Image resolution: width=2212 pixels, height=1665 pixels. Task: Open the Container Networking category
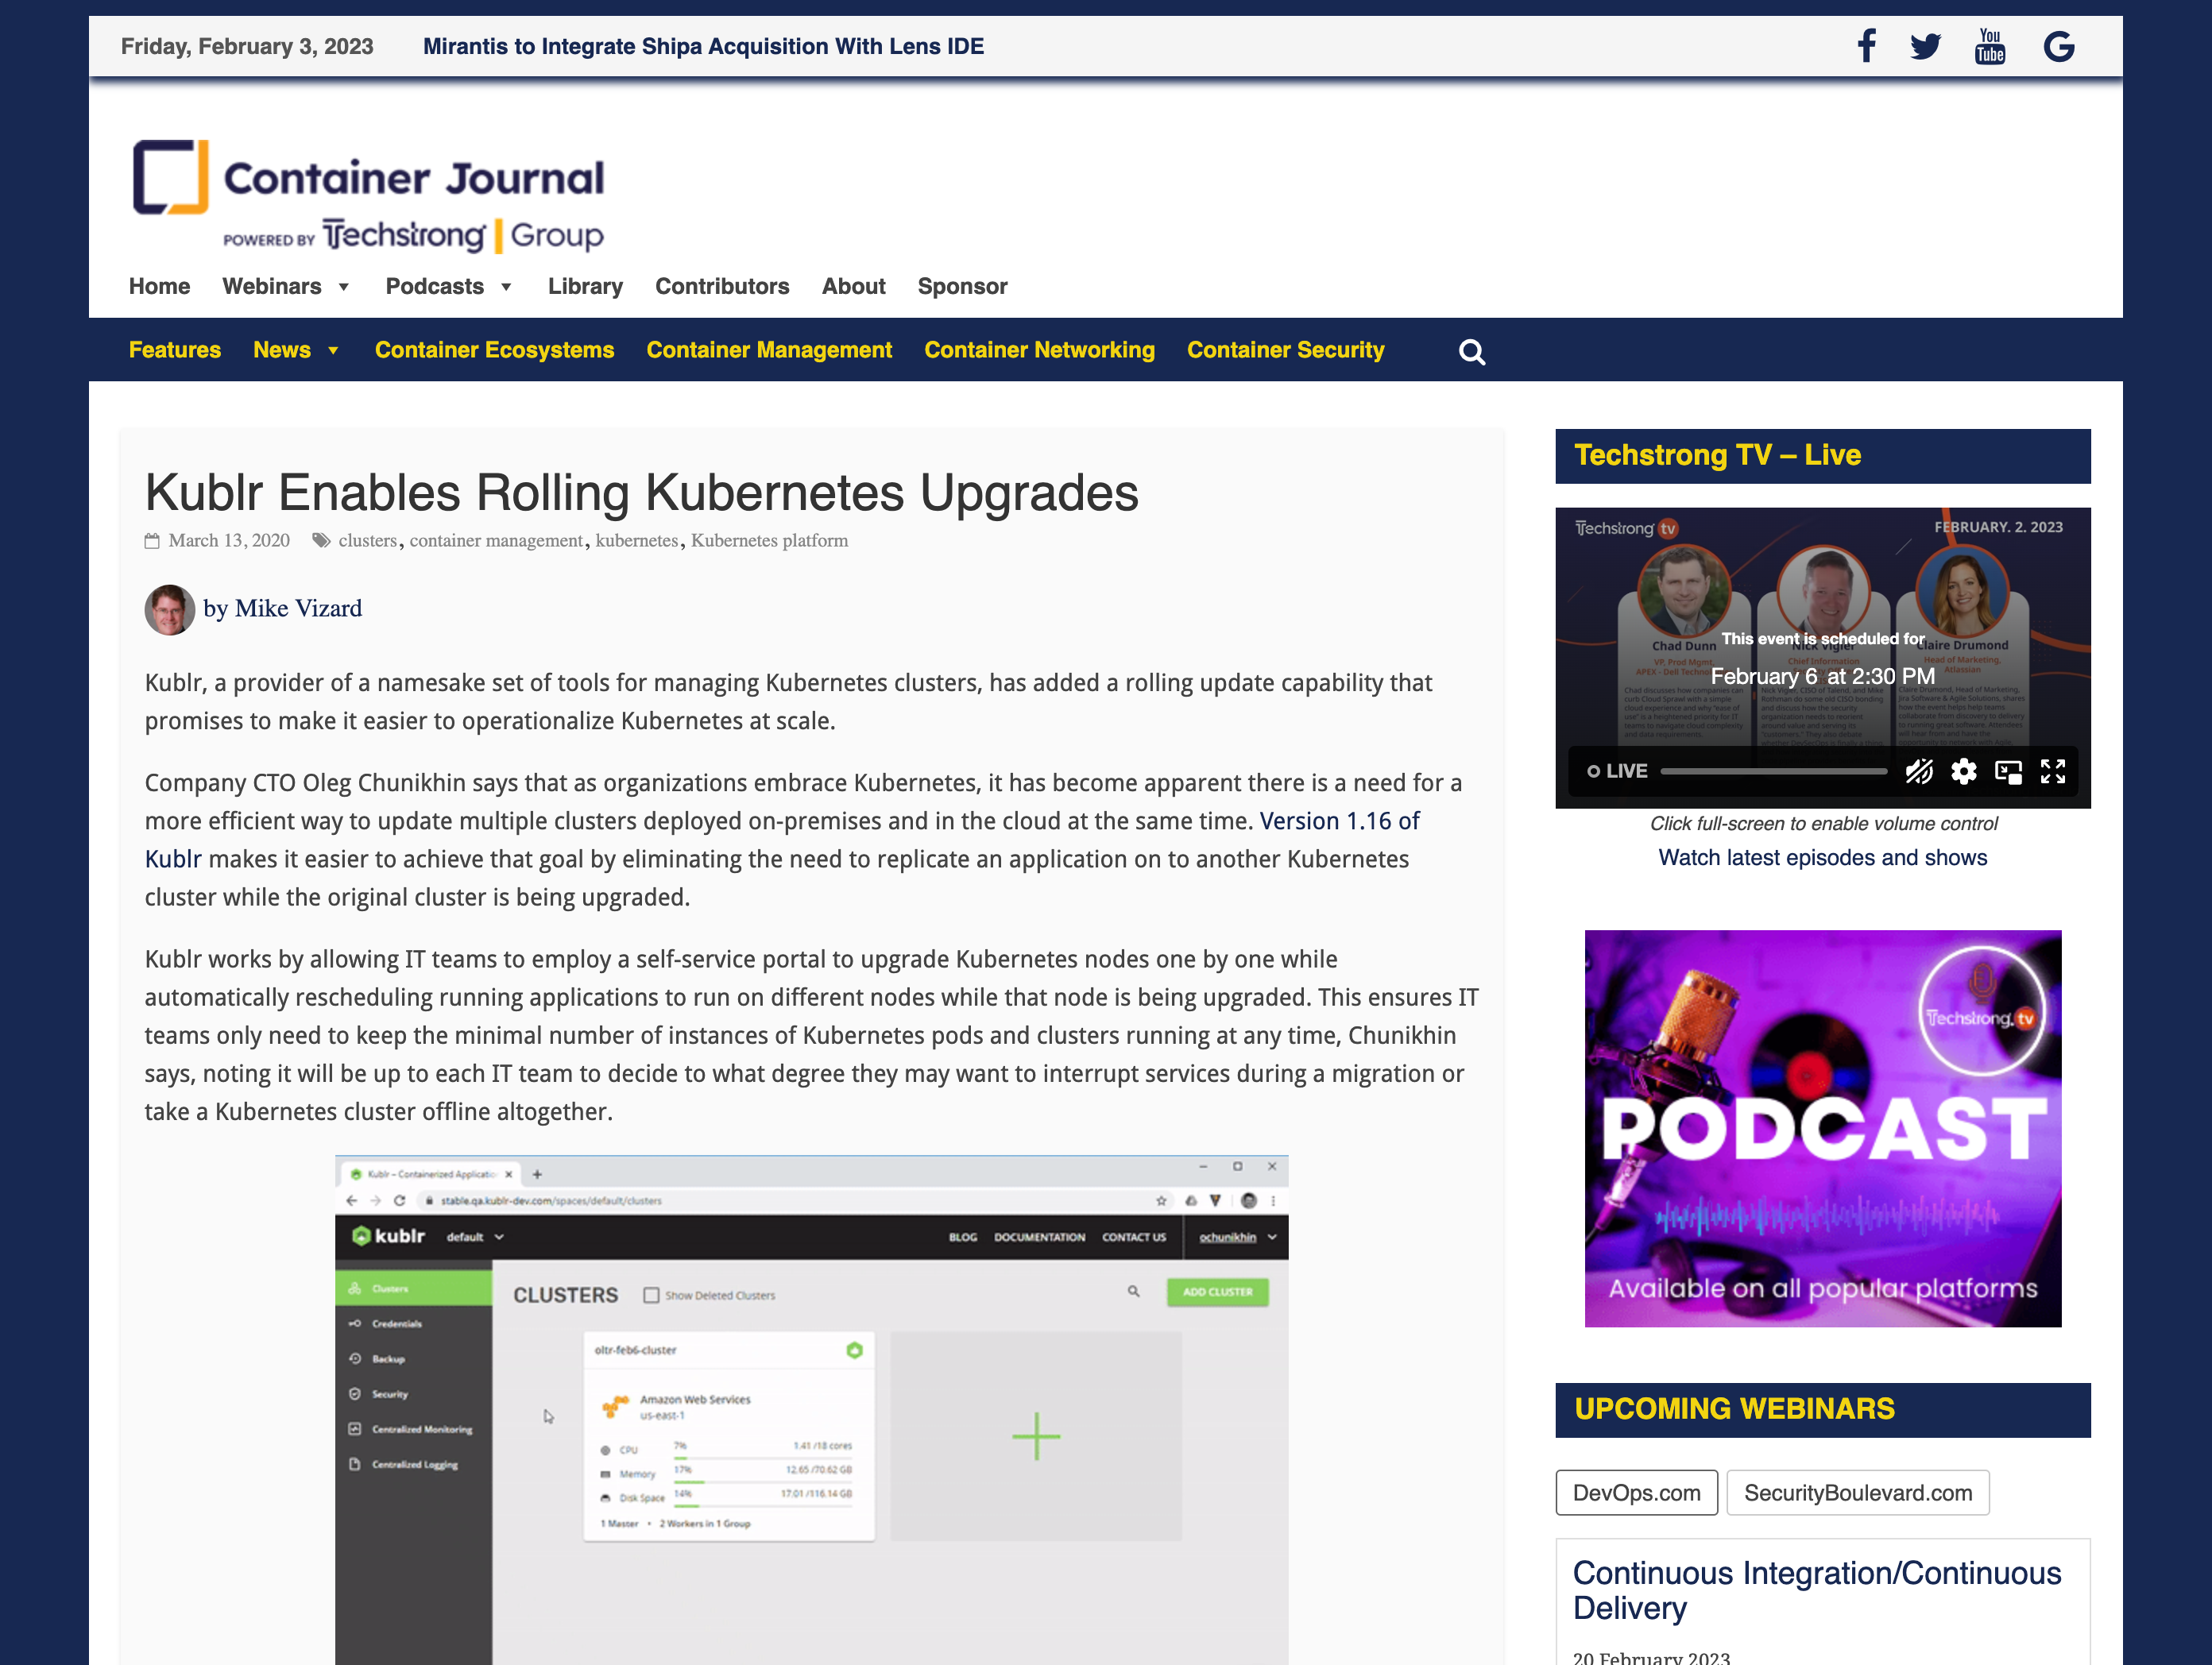pos(1039,350)
